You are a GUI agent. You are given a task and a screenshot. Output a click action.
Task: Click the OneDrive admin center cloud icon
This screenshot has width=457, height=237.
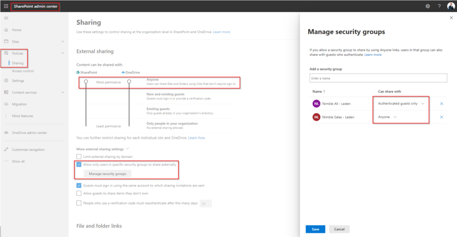[6, 133]
